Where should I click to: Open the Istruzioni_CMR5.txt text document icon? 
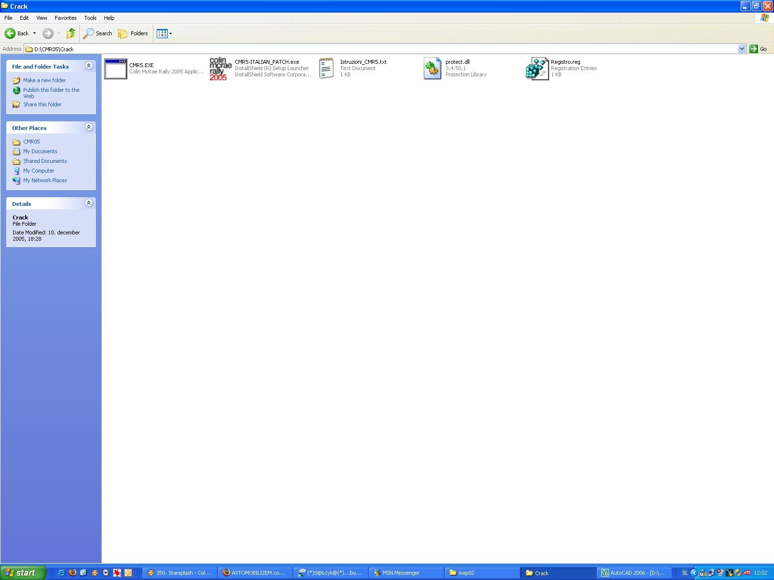click(x=326, y=69)
